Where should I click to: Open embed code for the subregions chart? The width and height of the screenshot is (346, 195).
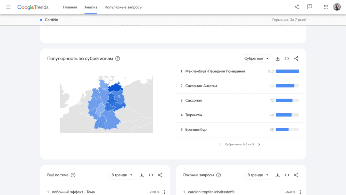[287, 58]
